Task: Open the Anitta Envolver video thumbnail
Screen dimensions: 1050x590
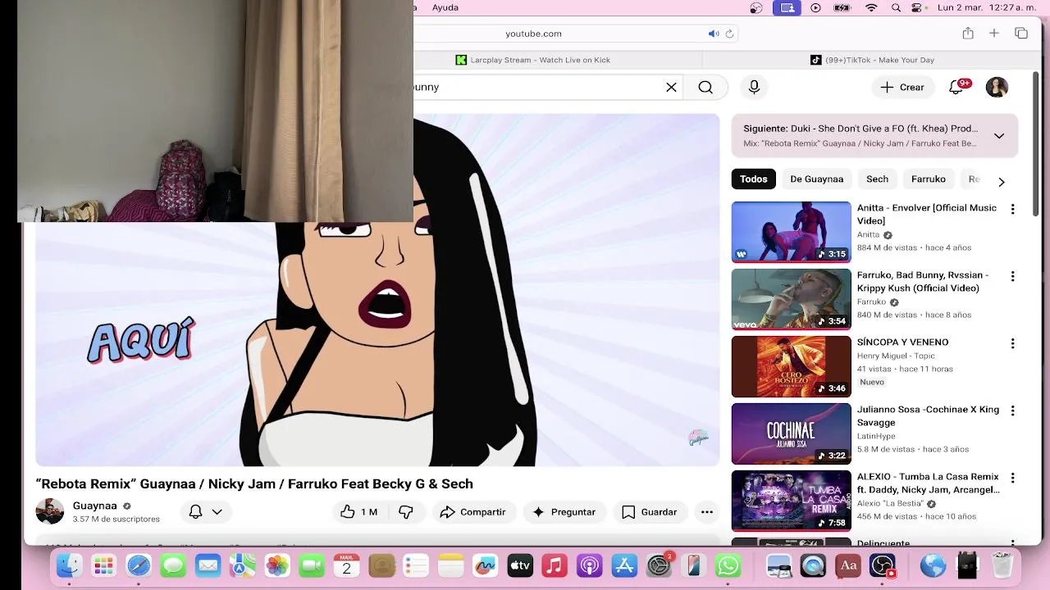Action: (791, 232)
